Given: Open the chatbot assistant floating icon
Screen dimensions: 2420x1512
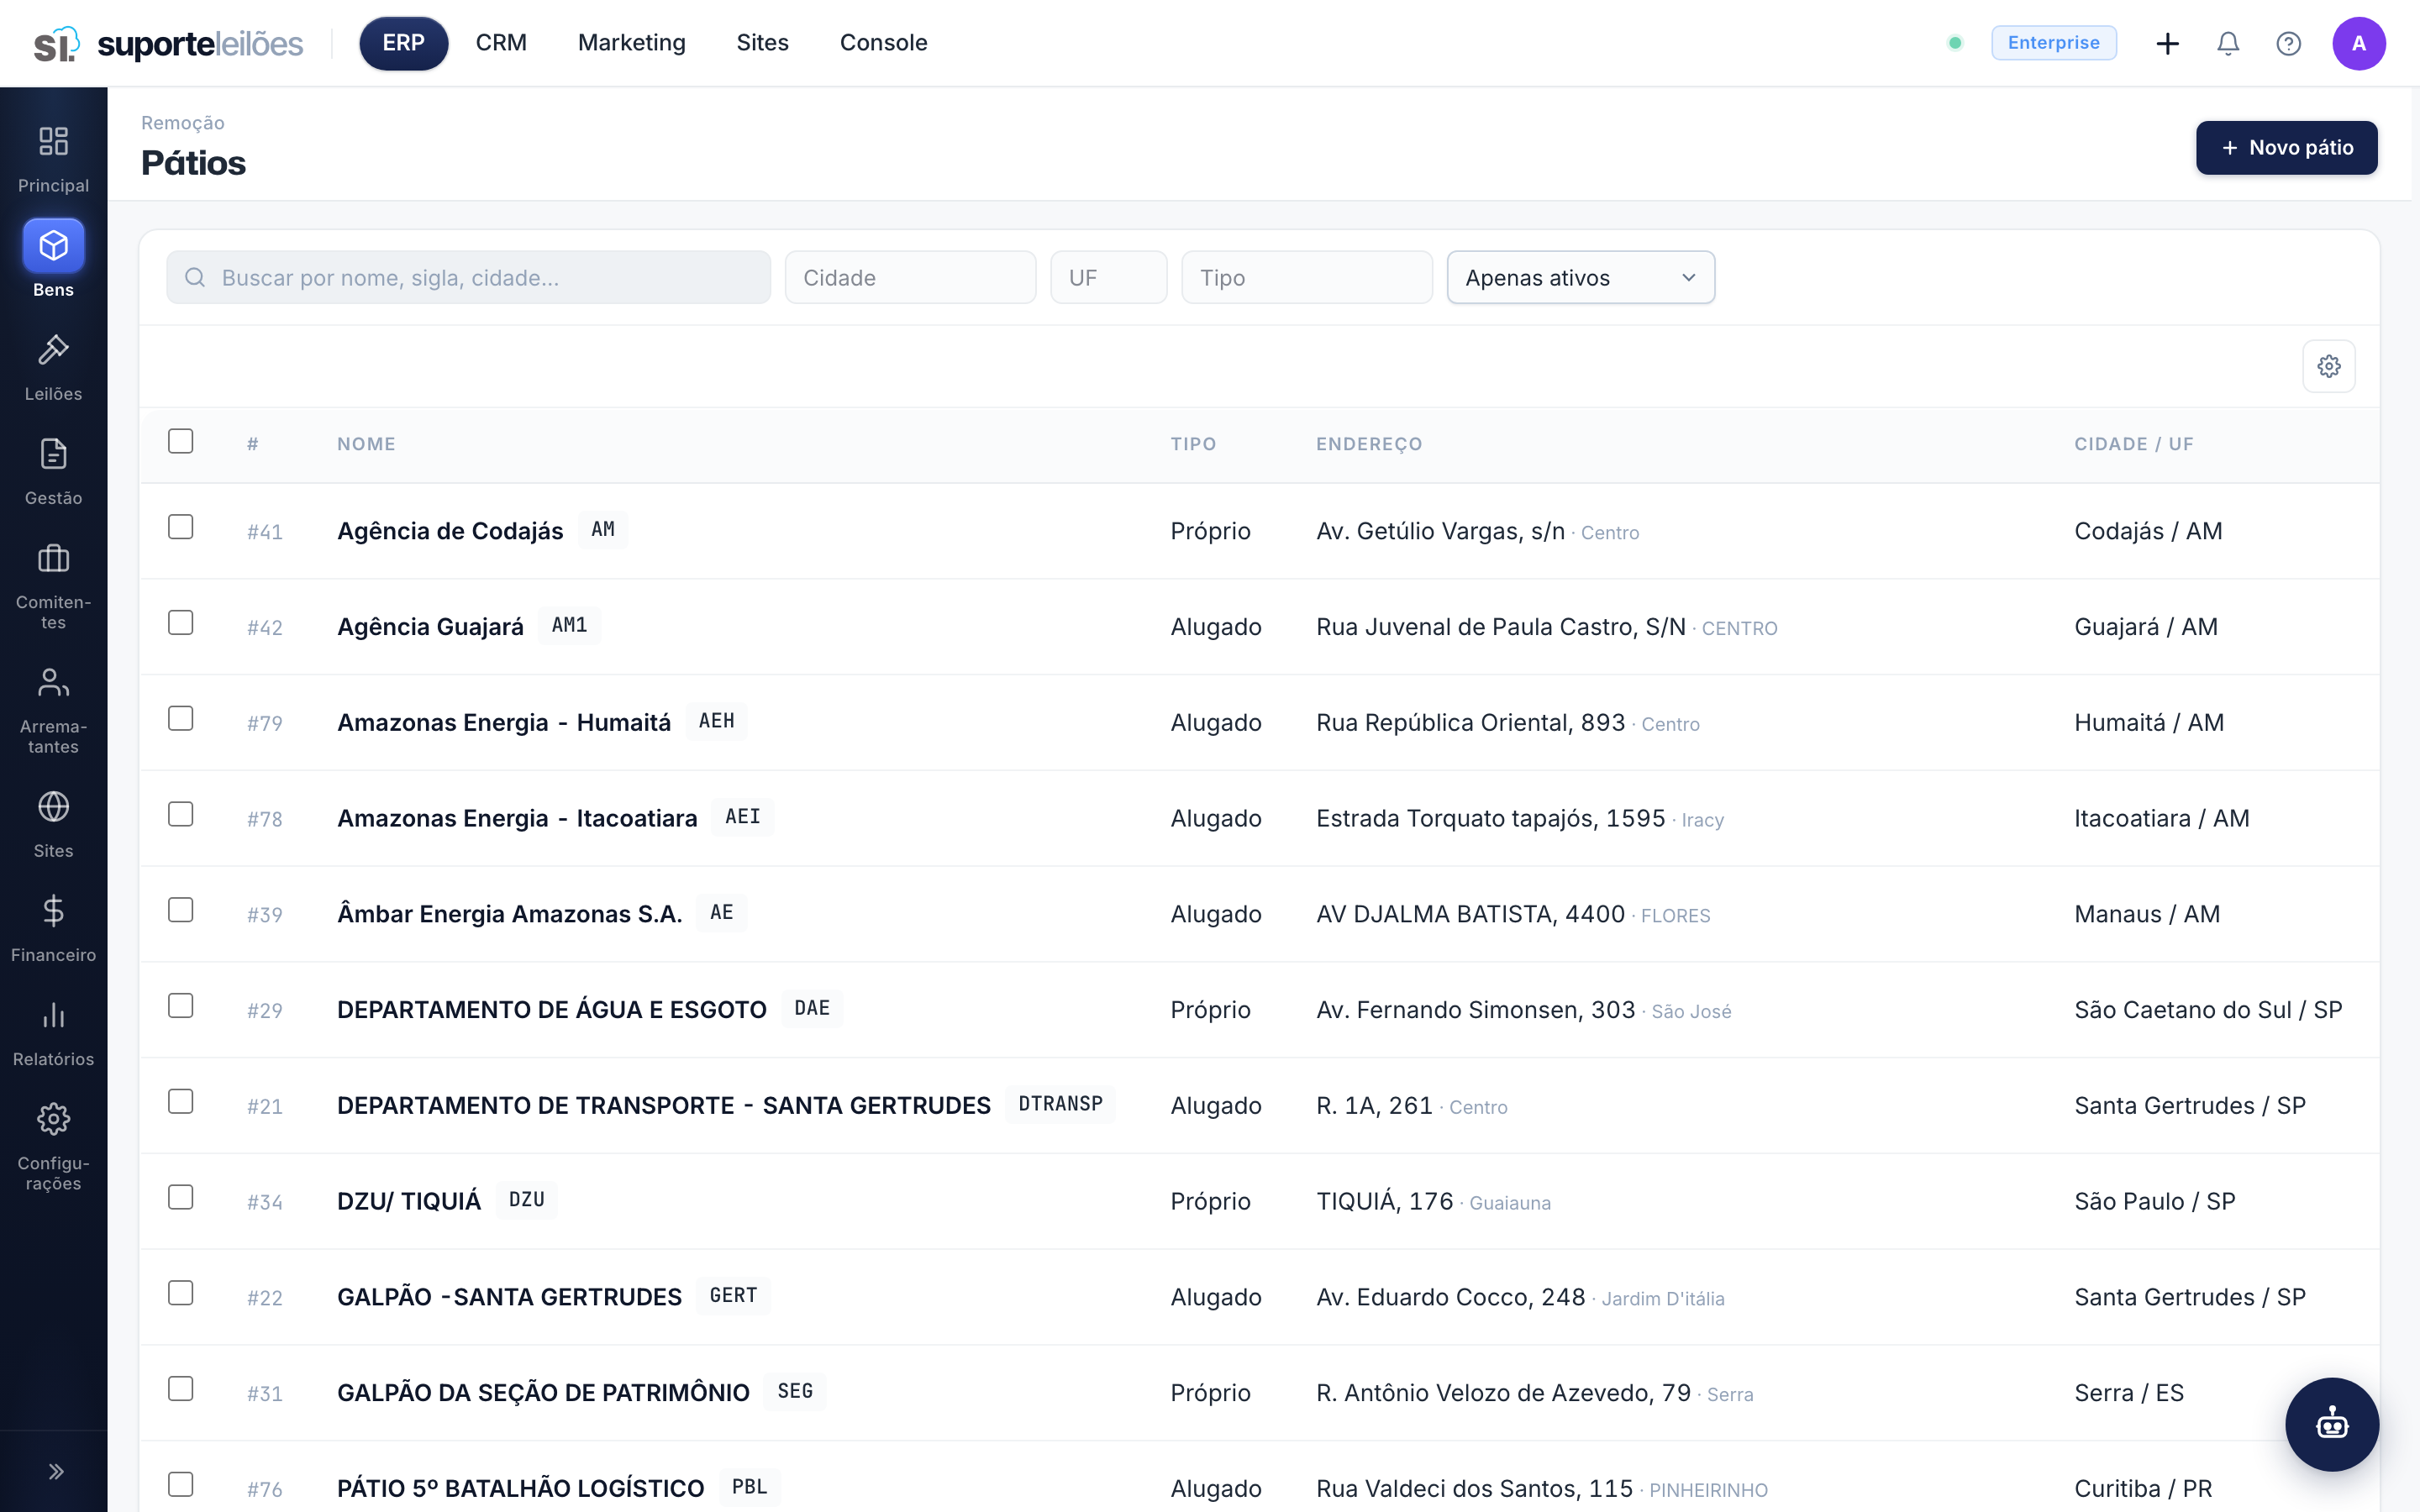Looking at the screenshot, I should coord(2332,1424).
